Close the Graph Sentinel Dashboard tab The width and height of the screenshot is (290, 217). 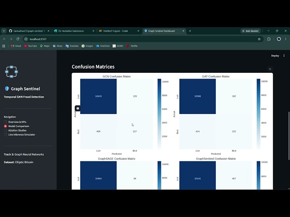(x=183, y=31)
